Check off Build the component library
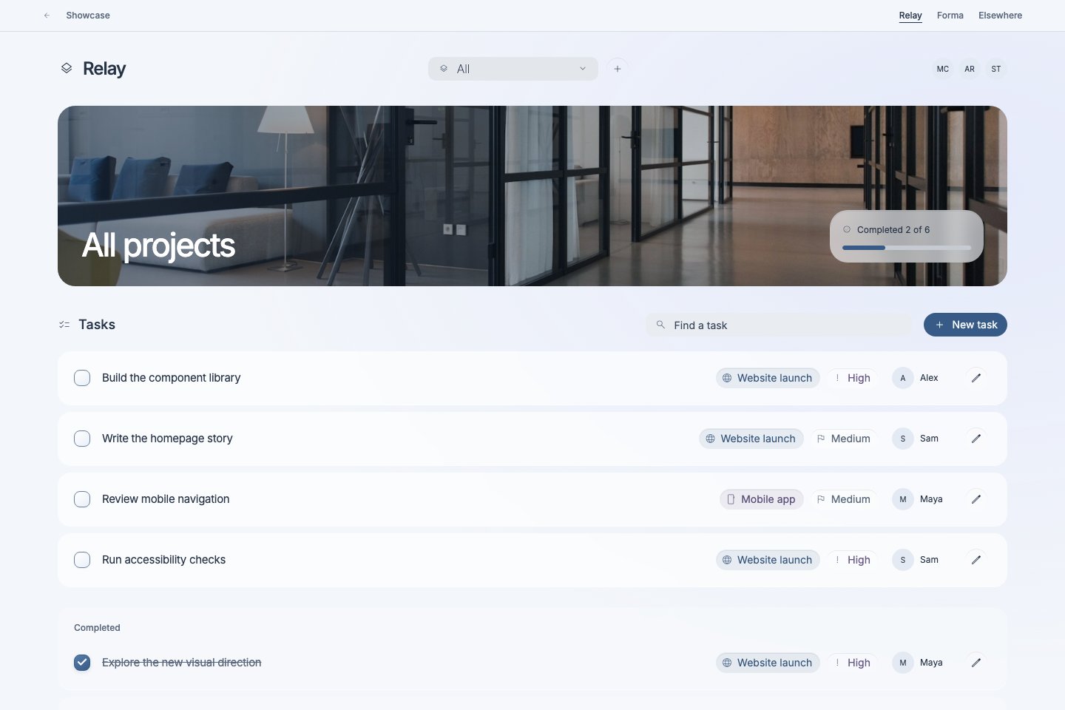This screenshot has height=710, width=1065. pyautogui.click(x=82, y=378)
